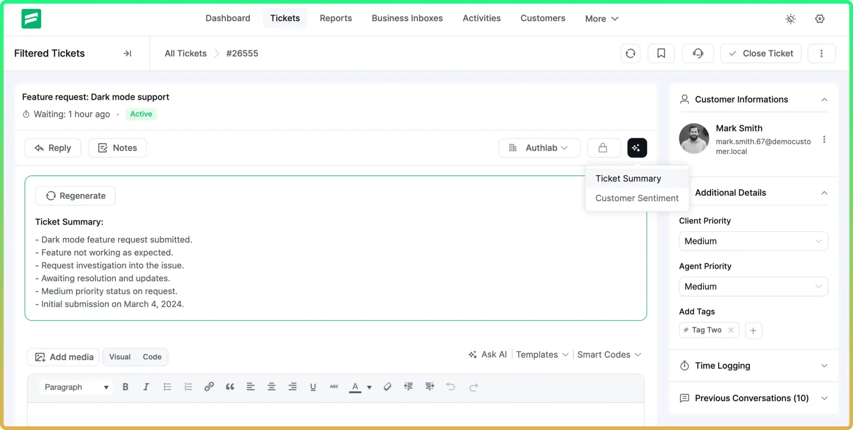Collapse the Customer Informations section

pos(825,99)
